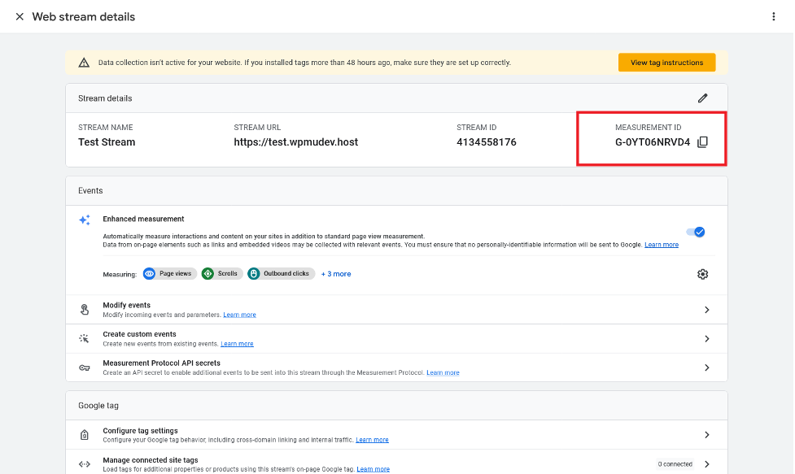The image size is (795, 474).
Task: Click the edit pencil icon on Stream details
Action: click(702, 98)
